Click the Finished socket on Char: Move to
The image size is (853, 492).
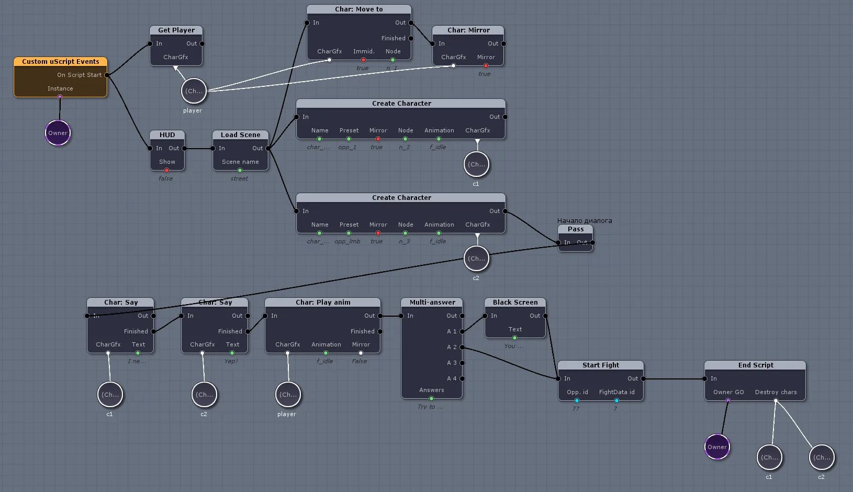click(x=411, y=38)
